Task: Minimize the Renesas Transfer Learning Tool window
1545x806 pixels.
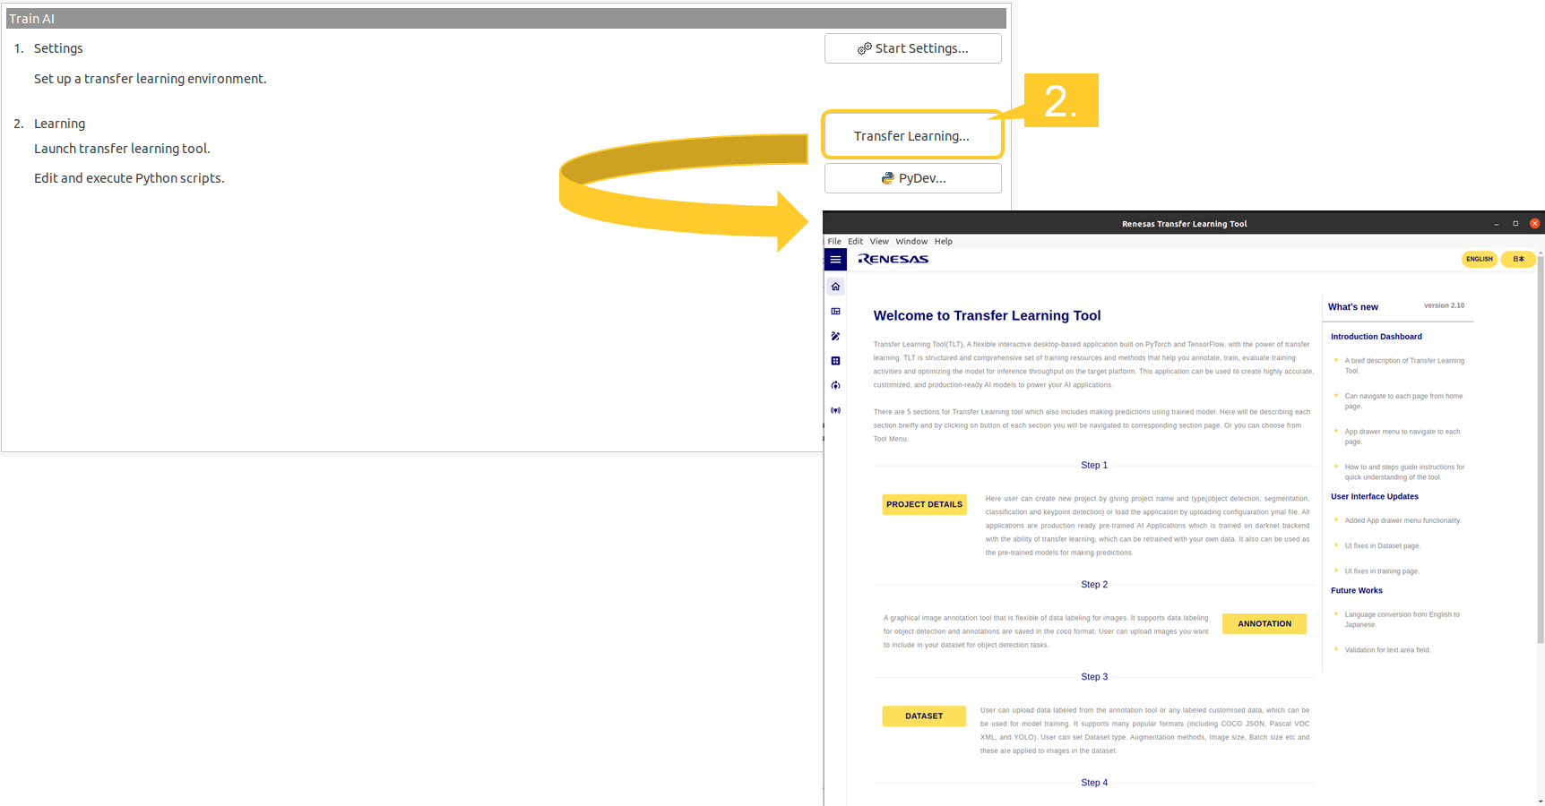Action: 1496,224
